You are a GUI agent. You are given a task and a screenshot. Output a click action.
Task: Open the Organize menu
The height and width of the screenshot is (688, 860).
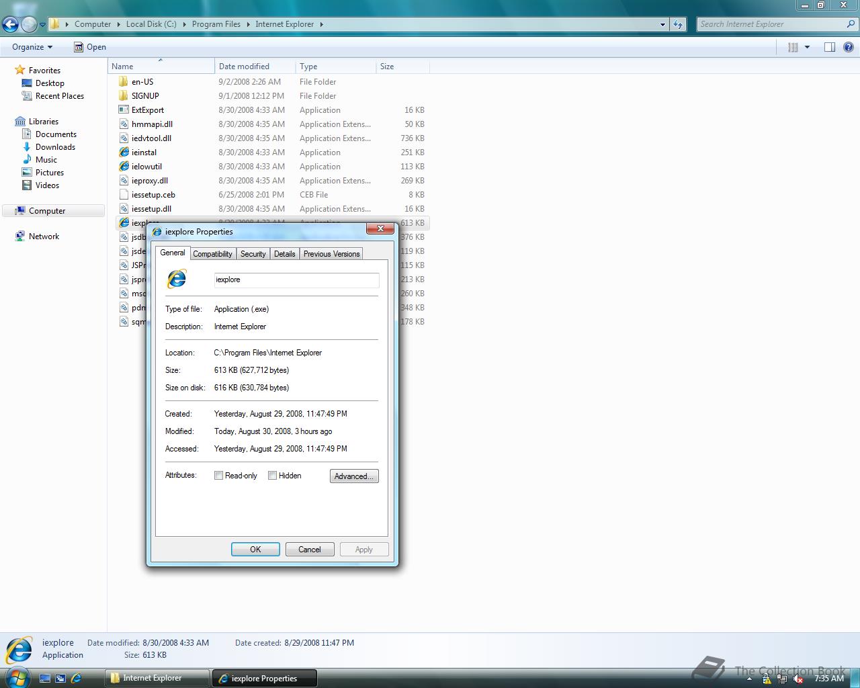tap(32, 47)
